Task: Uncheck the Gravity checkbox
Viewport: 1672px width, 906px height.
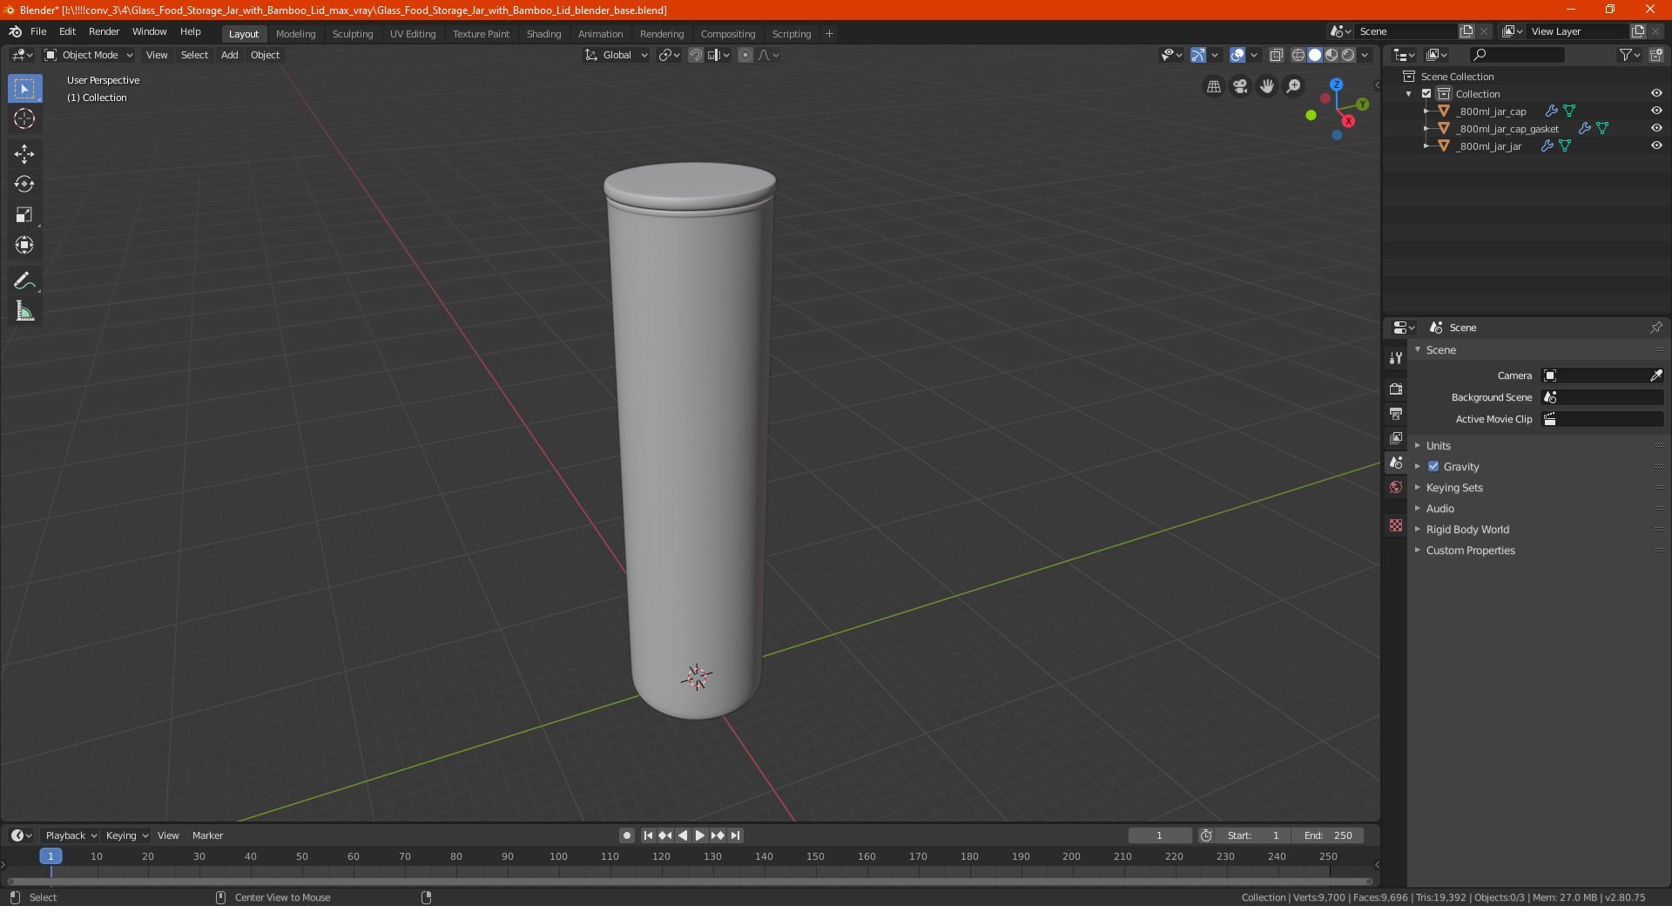Action: pos(1433,467)
